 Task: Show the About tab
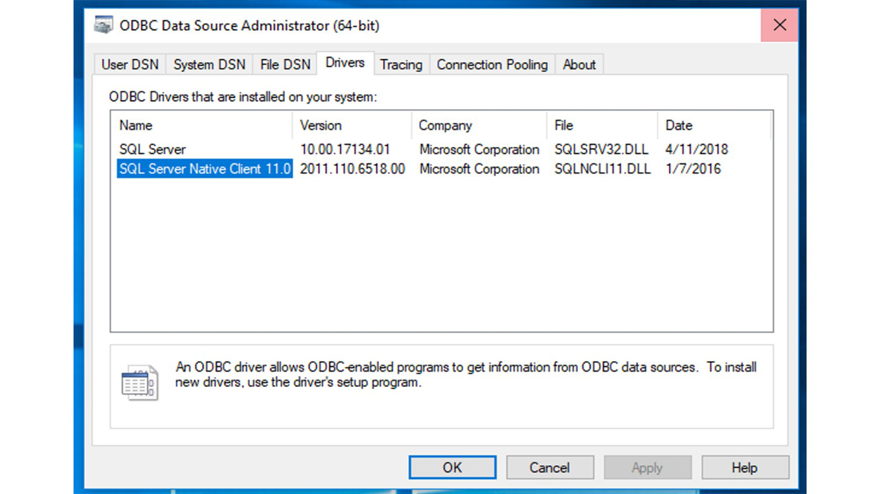tap(579, 64)
